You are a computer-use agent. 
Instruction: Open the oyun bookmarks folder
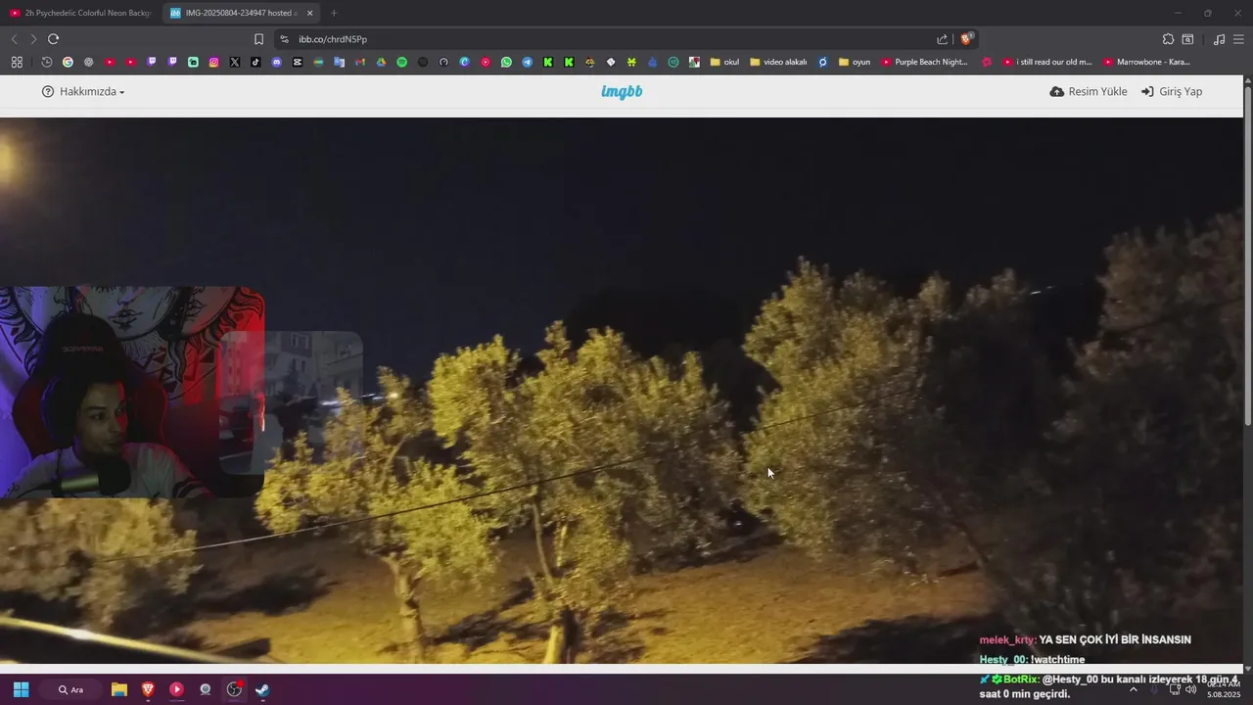[x=855, y=62]
